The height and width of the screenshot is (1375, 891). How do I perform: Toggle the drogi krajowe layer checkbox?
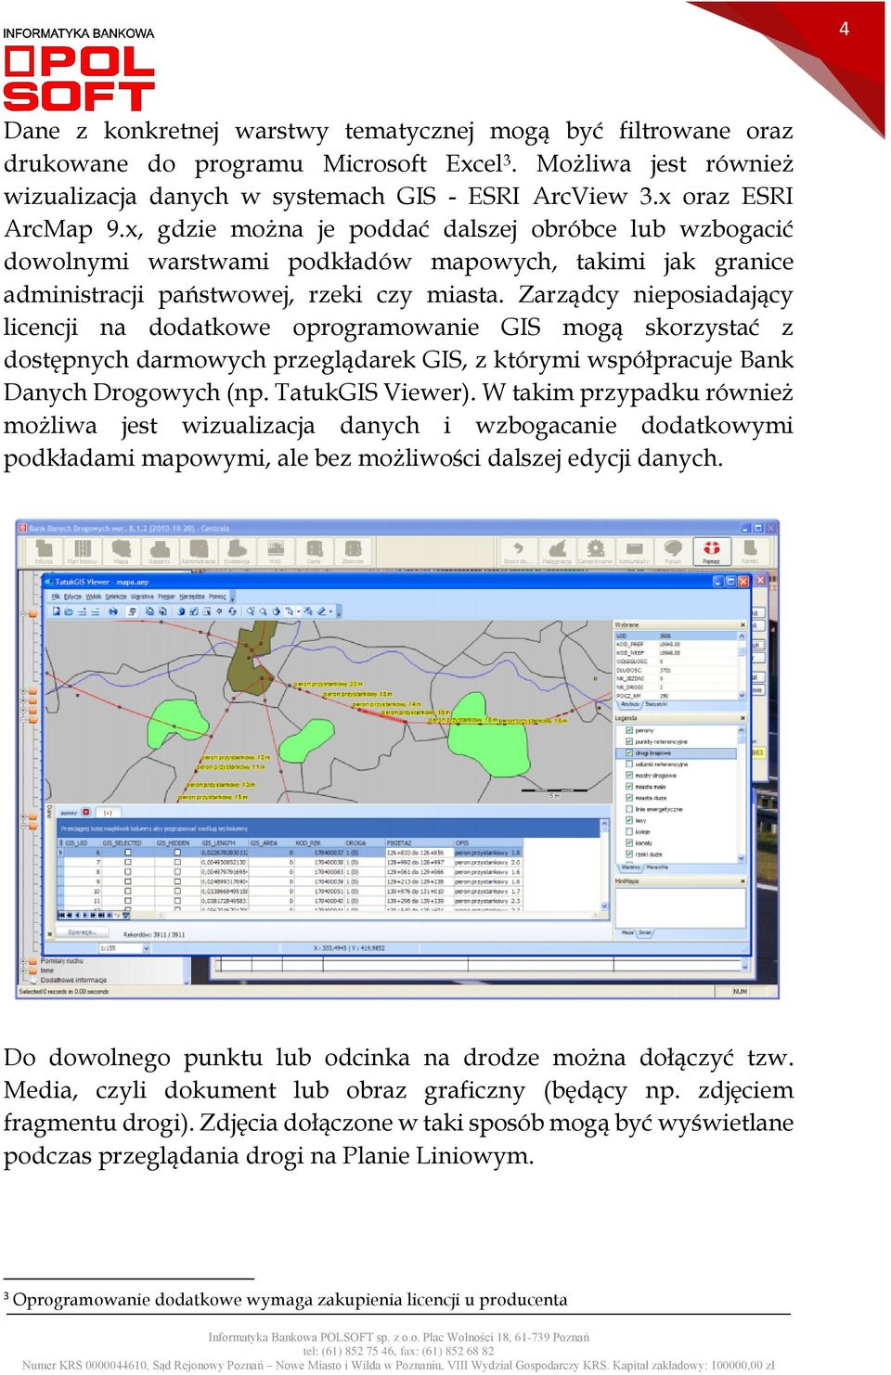tap(629, 752)
